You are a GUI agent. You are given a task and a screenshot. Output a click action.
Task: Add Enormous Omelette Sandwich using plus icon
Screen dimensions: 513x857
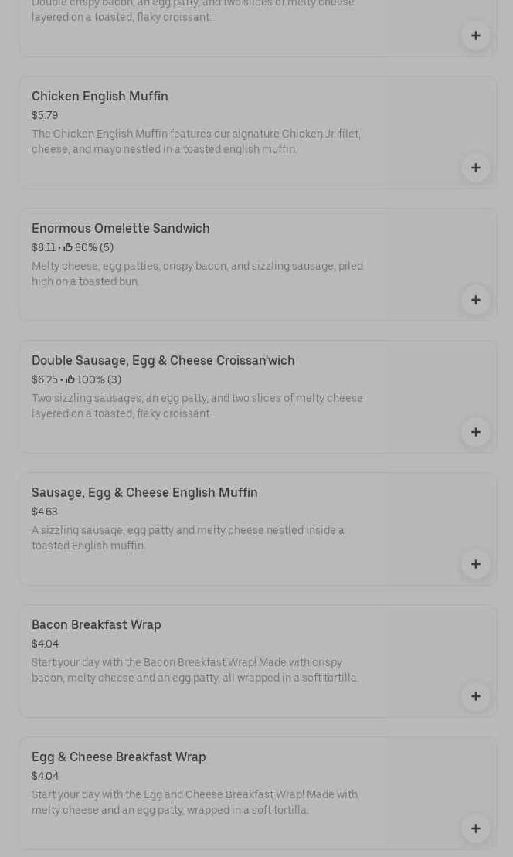click(475, 300)
